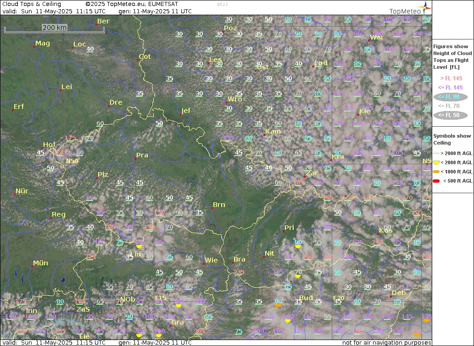Click the yellow ceiling marker under 95 above Lin
The image size is (474, 346).
pyautogui.click(x=139, y=246)
